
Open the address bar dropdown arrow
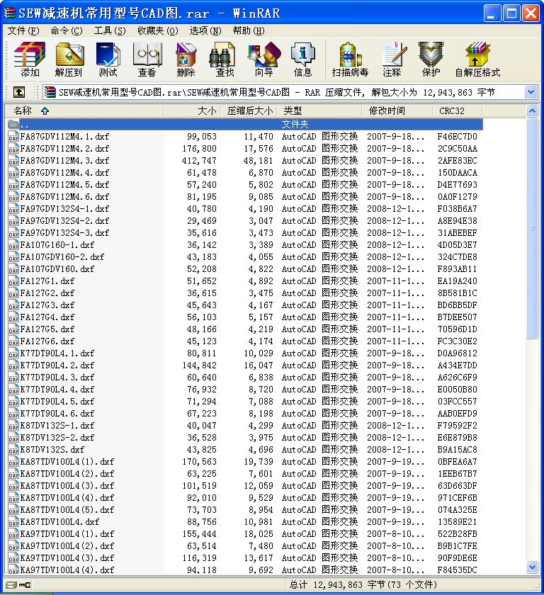[x=531, y=92]
